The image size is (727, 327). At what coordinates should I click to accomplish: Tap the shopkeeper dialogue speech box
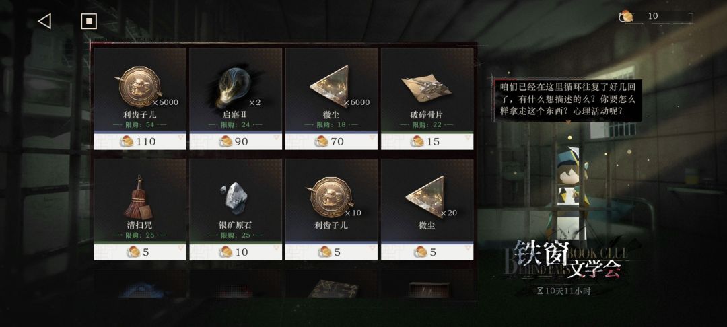pyautogui.click(x=567, y=99)
